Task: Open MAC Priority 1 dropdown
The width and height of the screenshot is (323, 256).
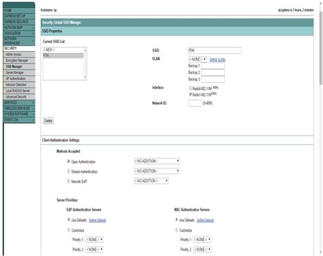Action: 202,240
